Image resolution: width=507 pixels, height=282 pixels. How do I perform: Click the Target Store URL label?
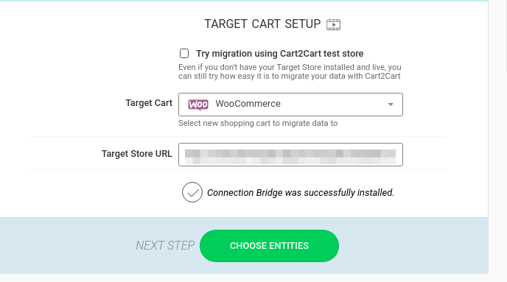pyautogui.click(x=137, y=154)
